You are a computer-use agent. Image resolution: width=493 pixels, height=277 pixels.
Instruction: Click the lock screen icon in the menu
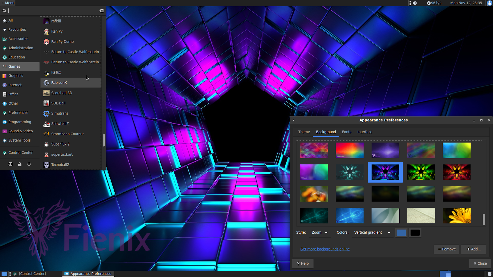19,164
